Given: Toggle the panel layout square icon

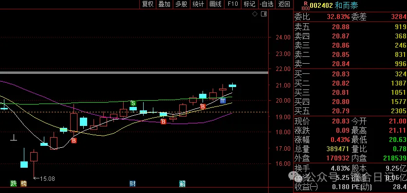Looking at the screenshot, I should pyautogui.click(x=264, y=14).
